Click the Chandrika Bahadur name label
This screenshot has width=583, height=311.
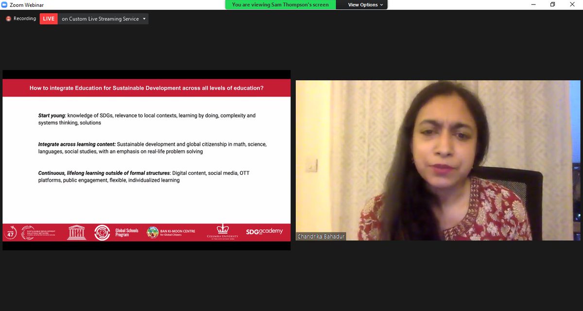coord(321,236)
